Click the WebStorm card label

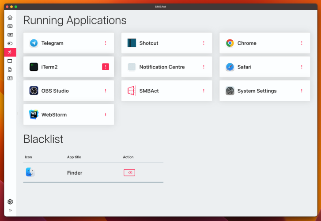pyautogui.click(x=54, y=114)
